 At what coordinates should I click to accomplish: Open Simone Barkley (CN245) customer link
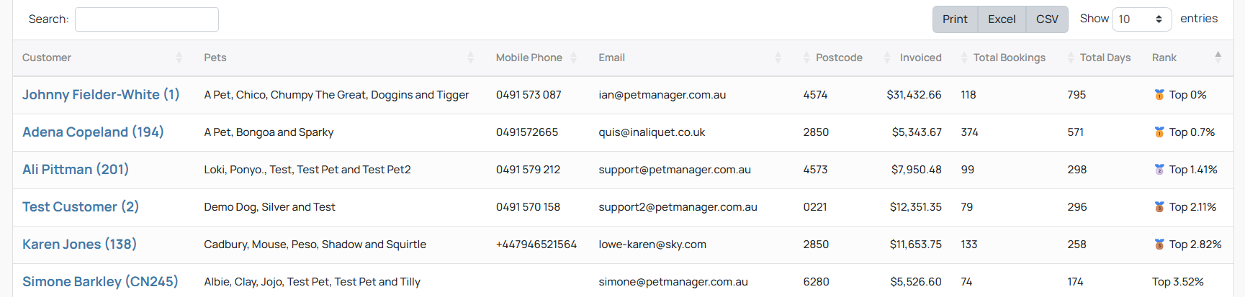tap(100, 282)
